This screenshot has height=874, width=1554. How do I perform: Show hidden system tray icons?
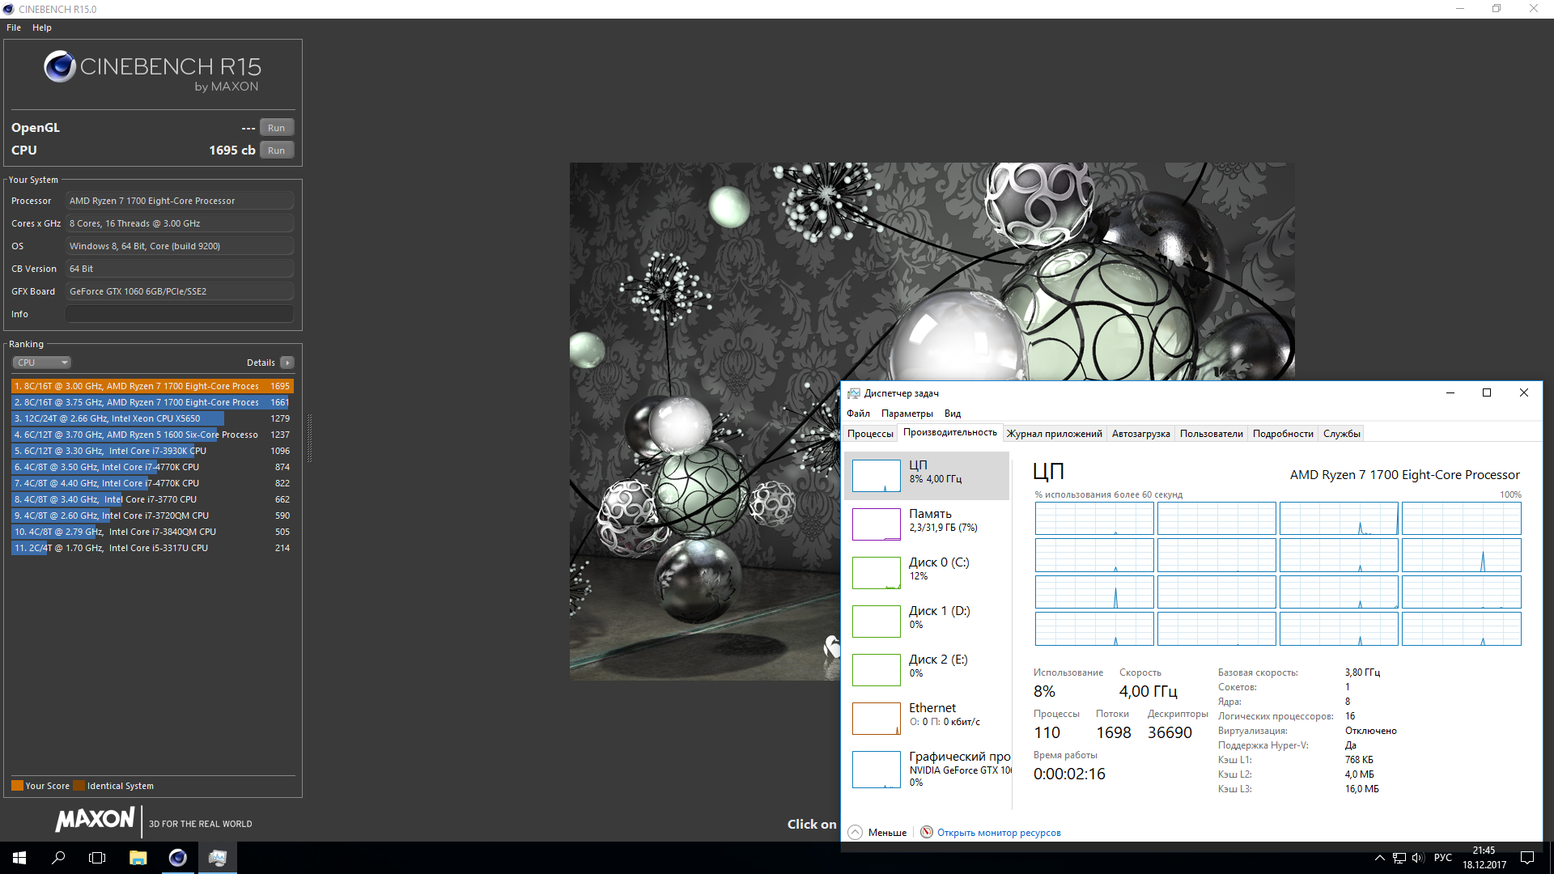pos(1379,858)
